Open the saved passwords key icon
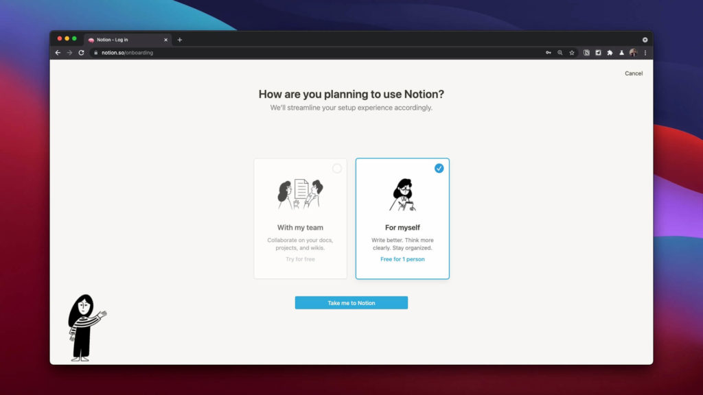Screen dimensions: 703x395 pos(549,52)
